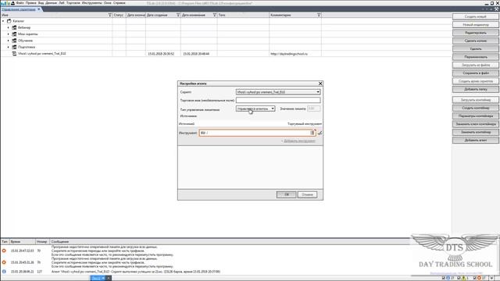This screenshot has width=500, height=281.
Task: Click the Параметры контейнера button
Action: [x=476, y=116]
